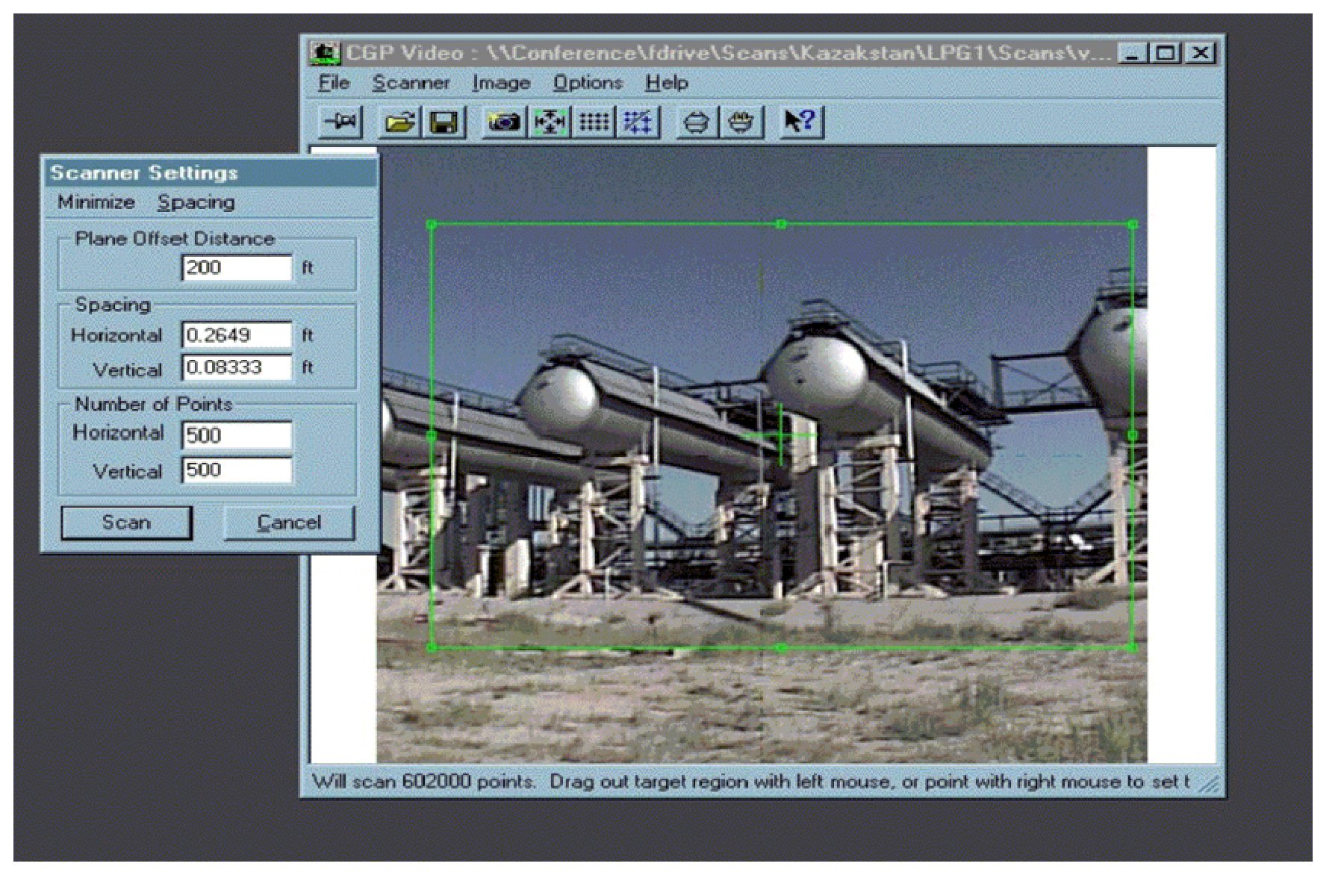Click the left-middle handle of the scan region
The width and height of the screenshot is (1344, 881).
pos(432,435)
